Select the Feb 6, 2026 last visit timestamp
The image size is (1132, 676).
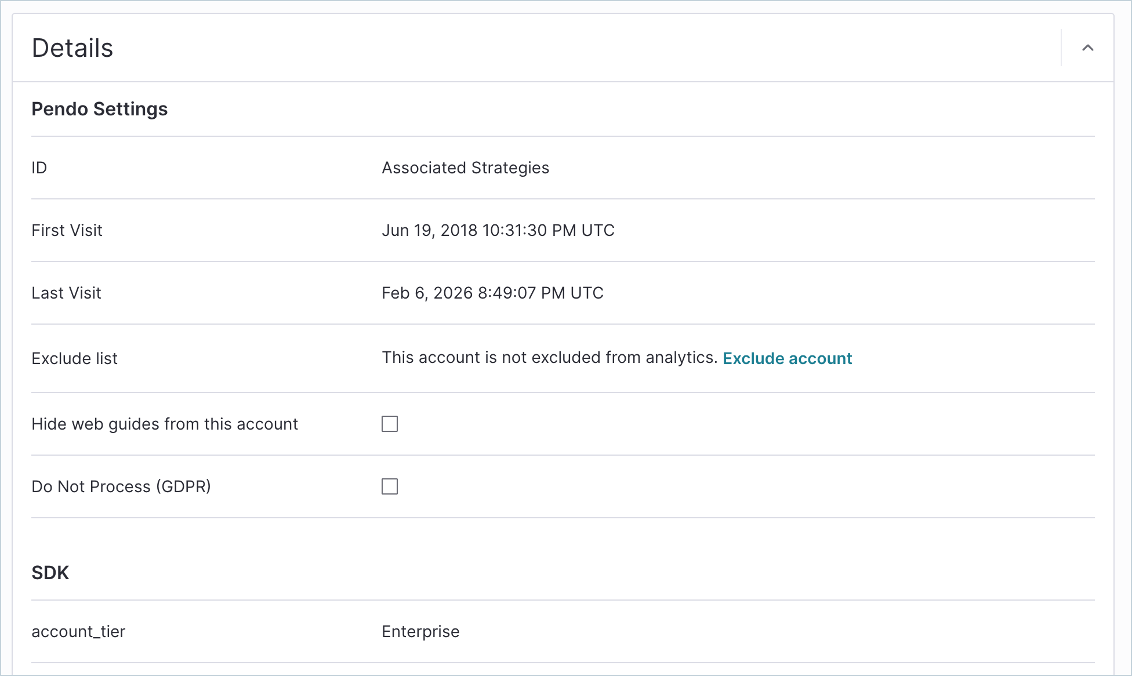[x=492, y=293]
